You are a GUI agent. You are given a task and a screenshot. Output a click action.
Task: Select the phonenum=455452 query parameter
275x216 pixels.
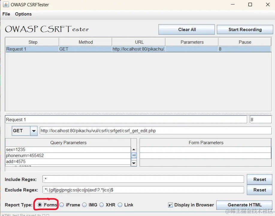[x=68, y=156]
